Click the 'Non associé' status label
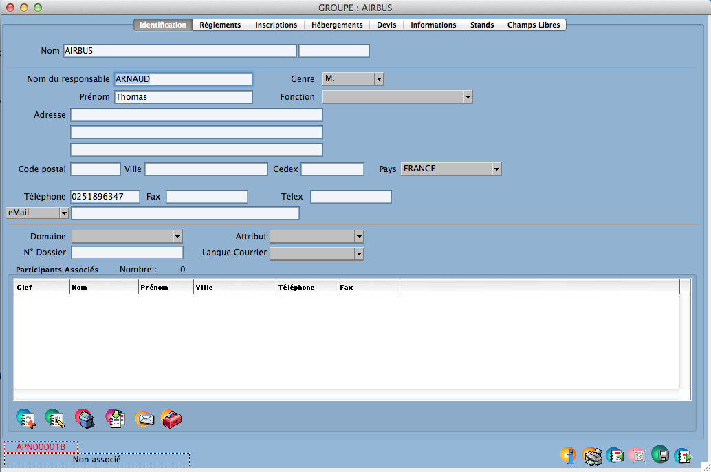 [96, 460]
